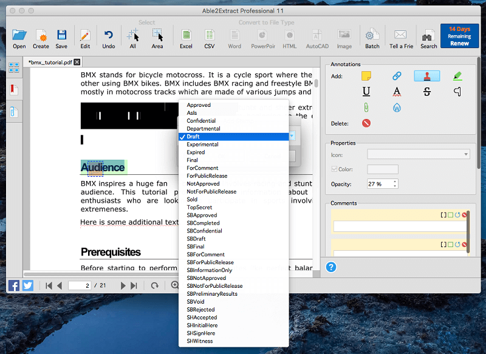Show the bookmarks sidebar panel
Viewport: 486px width, 354px height.
click(x=14, y=90)
